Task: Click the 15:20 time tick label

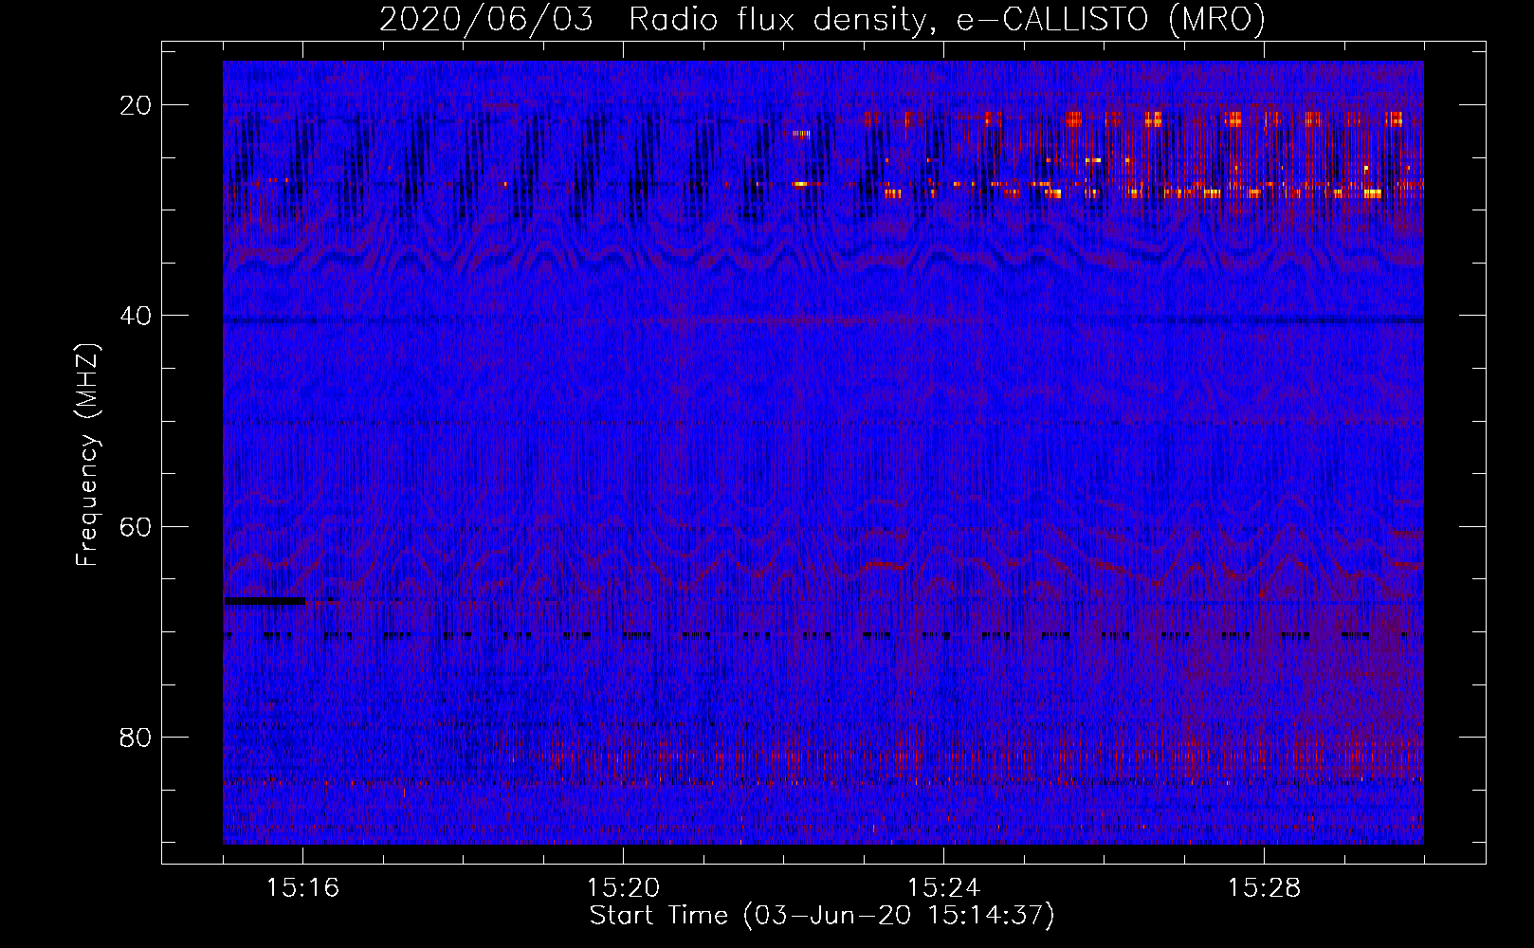Action: point(623,888)
